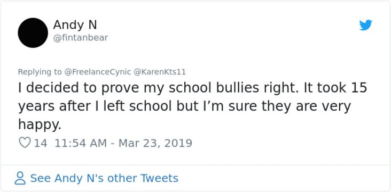Click the phrase years after I left school
The width and height of the screenshot is (391, 192).
[95, 106]
